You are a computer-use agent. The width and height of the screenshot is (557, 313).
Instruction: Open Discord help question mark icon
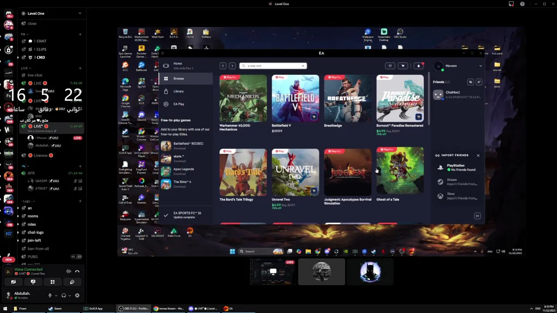click(522, 4)
